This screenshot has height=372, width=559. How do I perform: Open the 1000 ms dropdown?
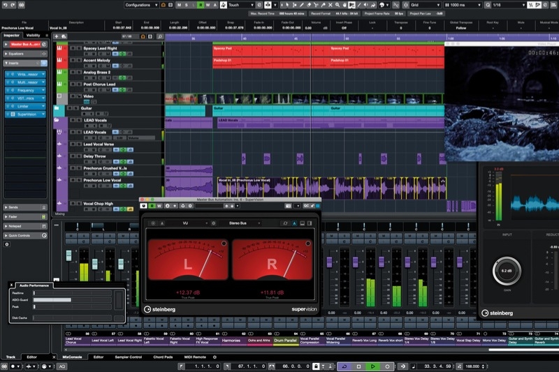(x=463, y=5)
